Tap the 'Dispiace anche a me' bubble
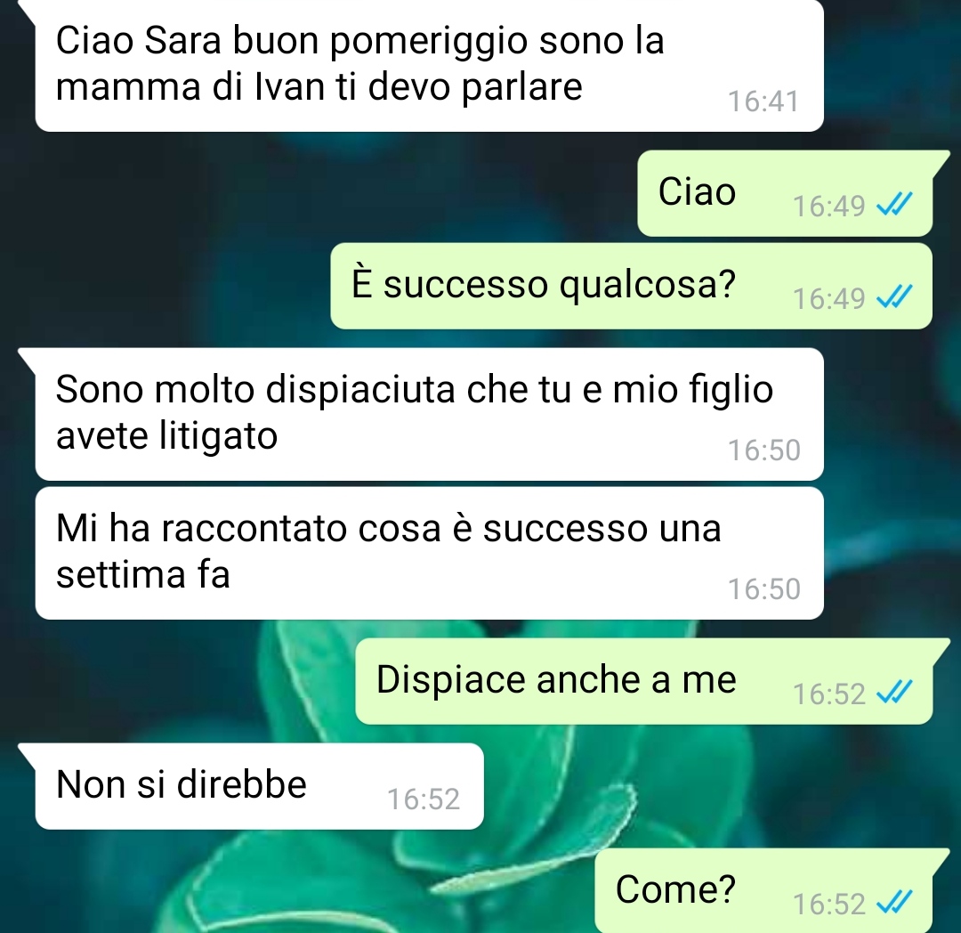The height and width of the screenshot is (933, 961). click(x=644, y=681)
